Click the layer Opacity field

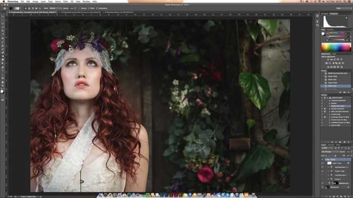pos(348,152)
